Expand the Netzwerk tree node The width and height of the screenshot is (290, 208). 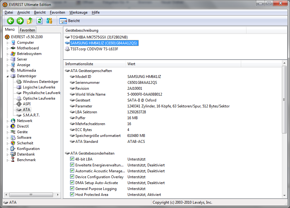tap(7, 121)
